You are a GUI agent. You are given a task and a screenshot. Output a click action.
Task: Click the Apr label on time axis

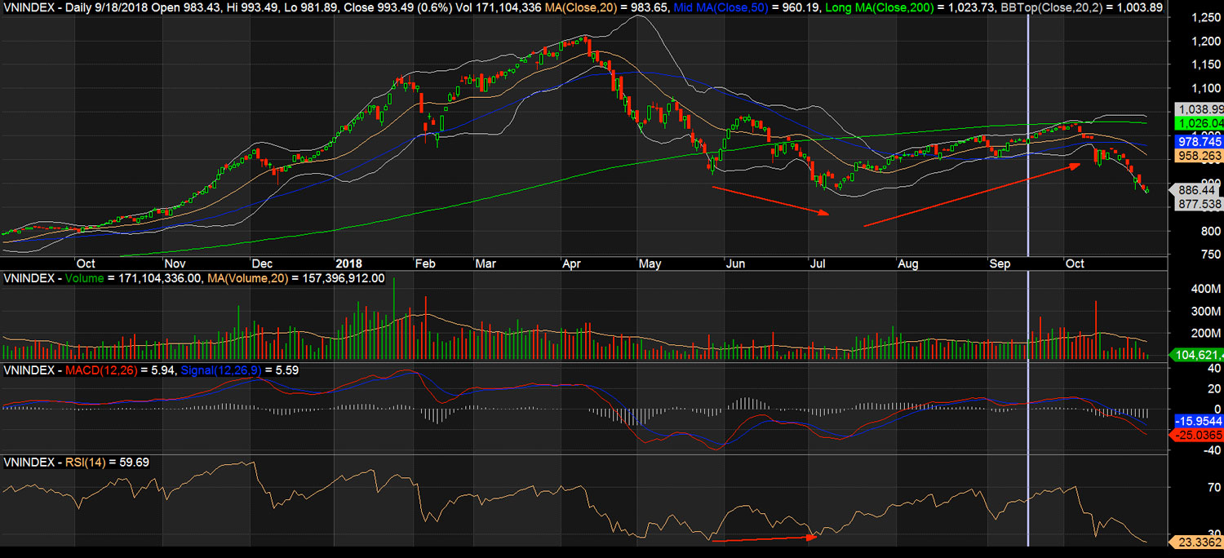pyautogui.click(x=570, y=263)
